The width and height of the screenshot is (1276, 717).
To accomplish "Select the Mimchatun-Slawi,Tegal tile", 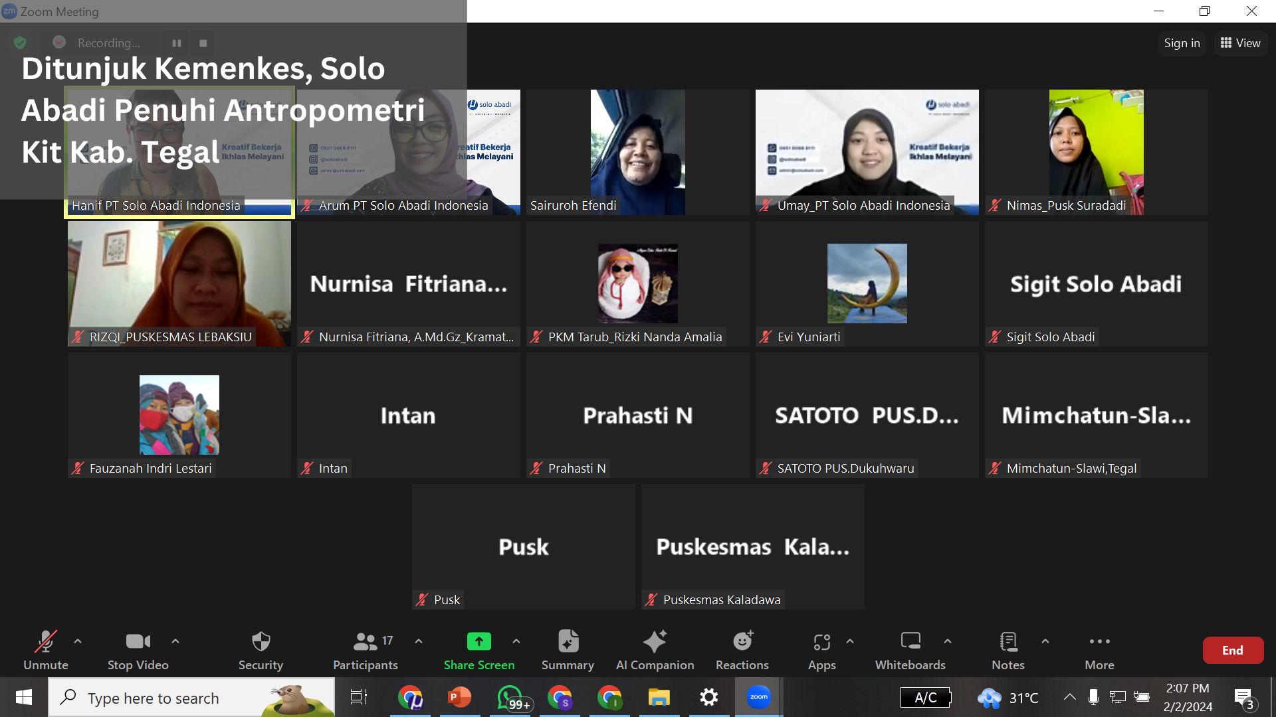I will pos(1097,415).
